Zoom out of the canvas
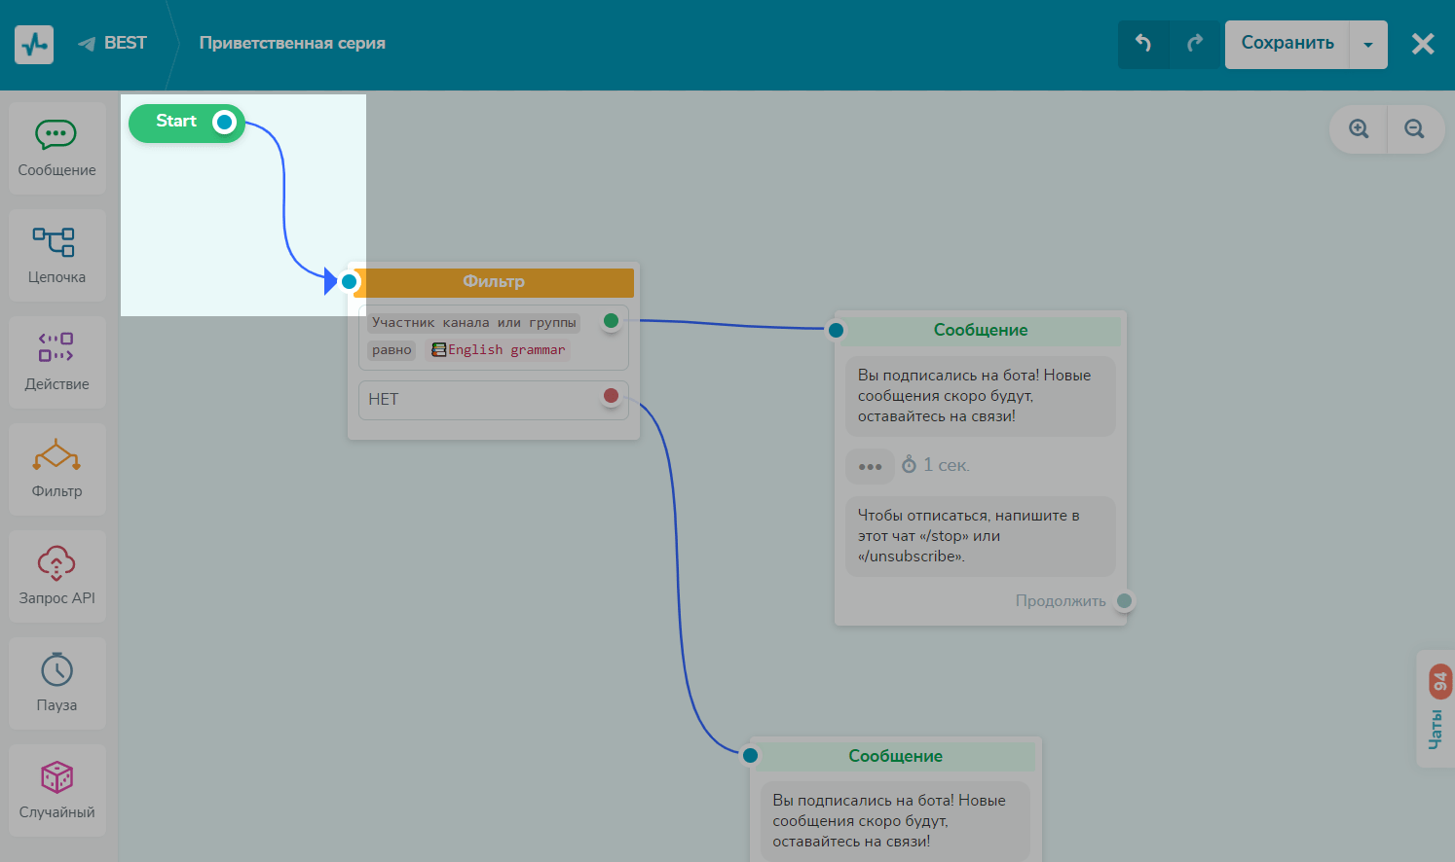The image size is (1455, 862). click(x=1414, y=128)
